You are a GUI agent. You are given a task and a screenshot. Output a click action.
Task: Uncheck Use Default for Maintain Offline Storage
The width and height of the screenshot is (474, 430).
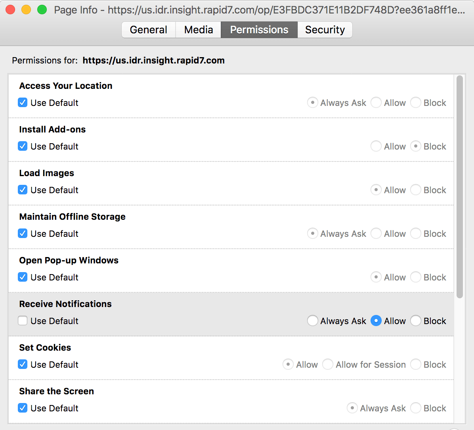[x=23, y=233]
